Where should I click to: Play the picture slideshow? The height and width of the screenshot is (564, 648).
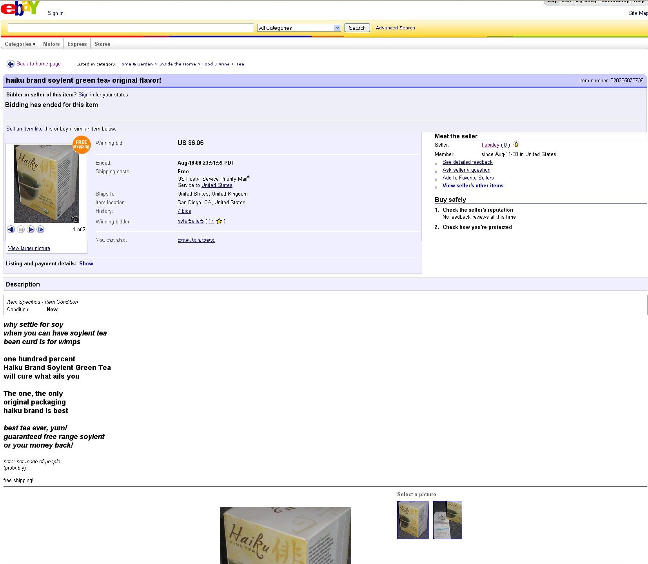[31, 229]
